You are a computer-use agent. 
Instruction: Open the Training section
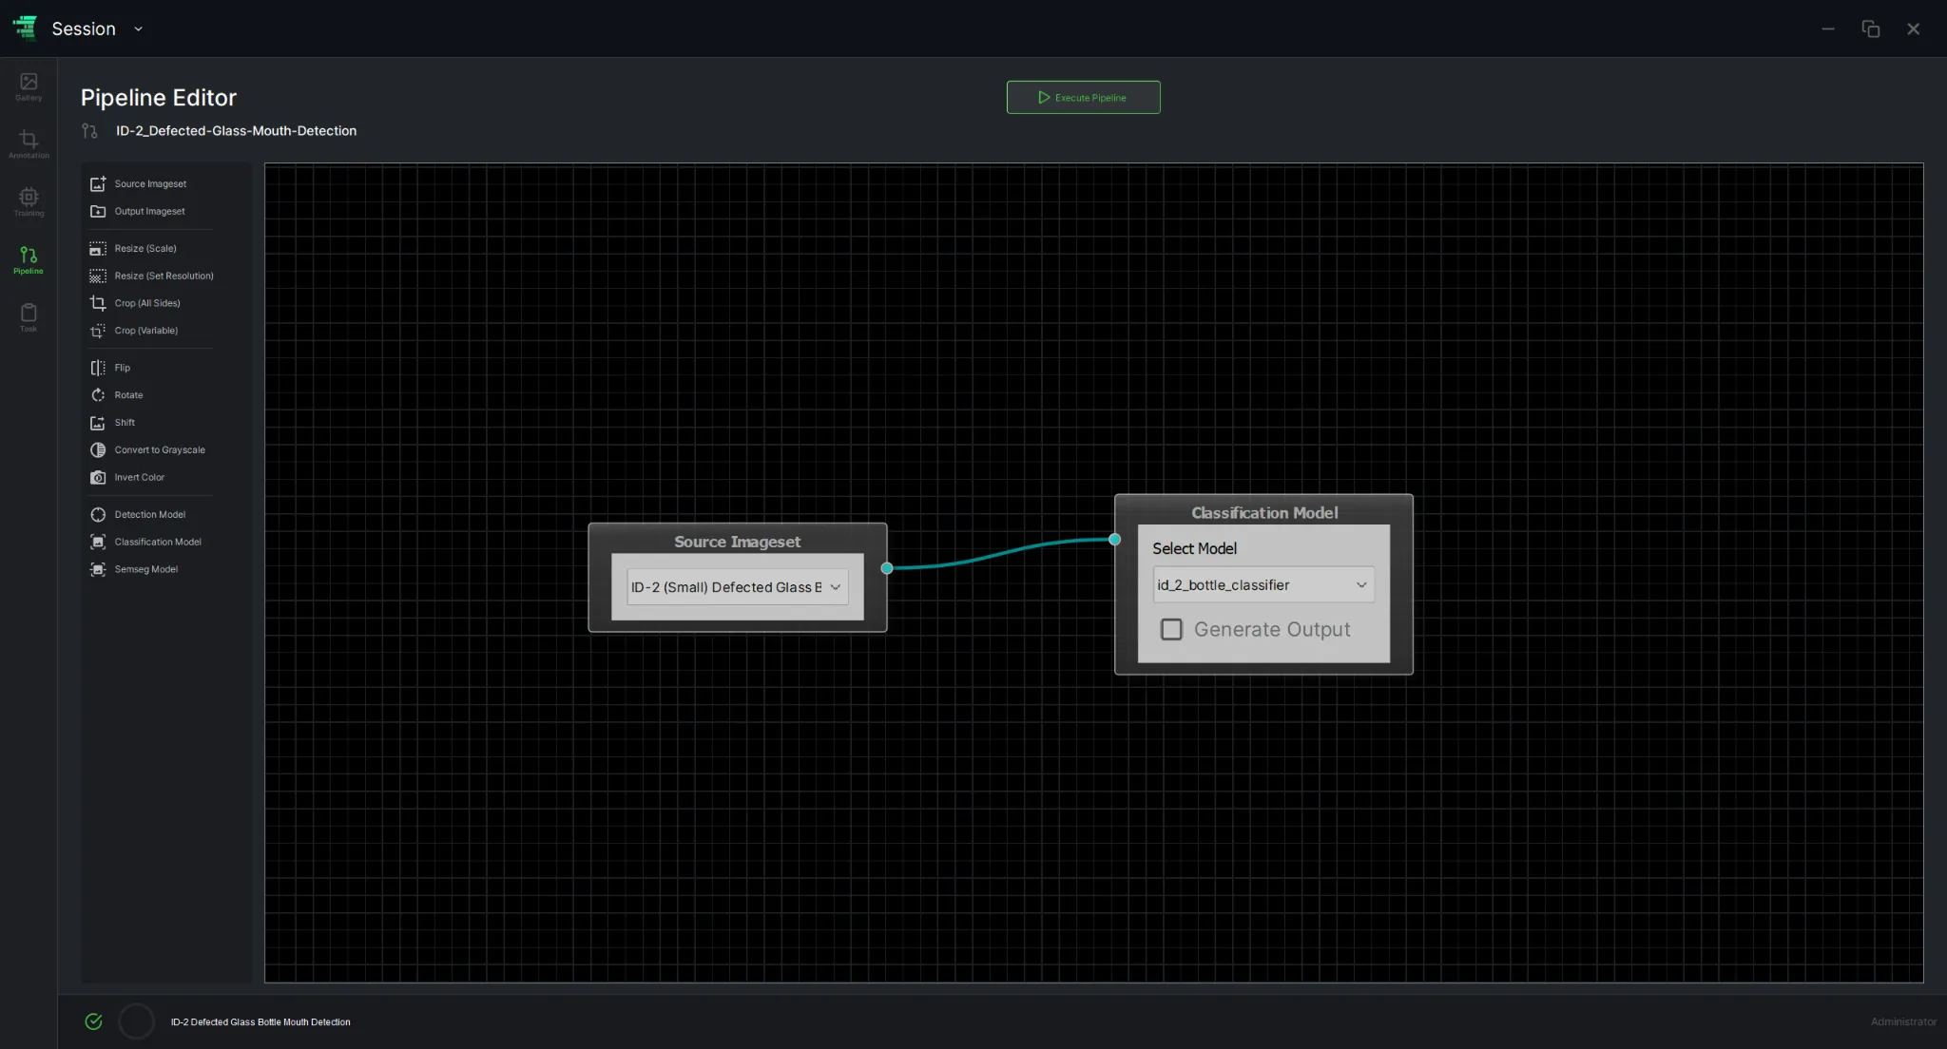tap(29, 202)
